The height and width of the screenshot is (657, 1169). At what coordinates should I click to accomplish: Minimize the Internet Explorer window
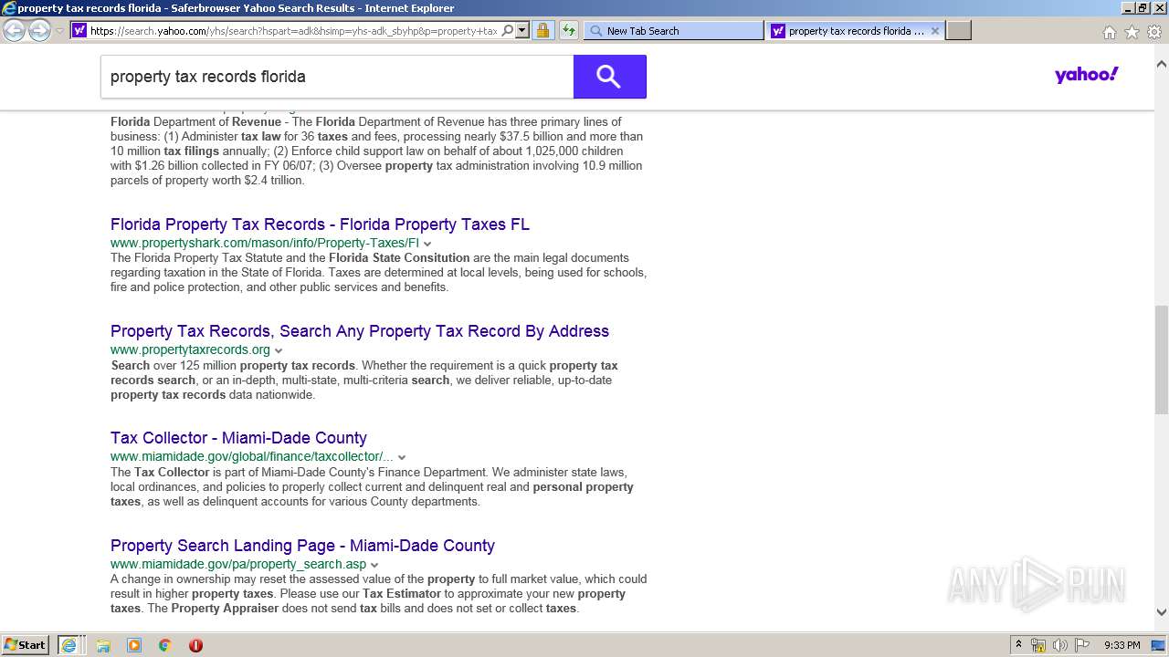[1128, 7]
